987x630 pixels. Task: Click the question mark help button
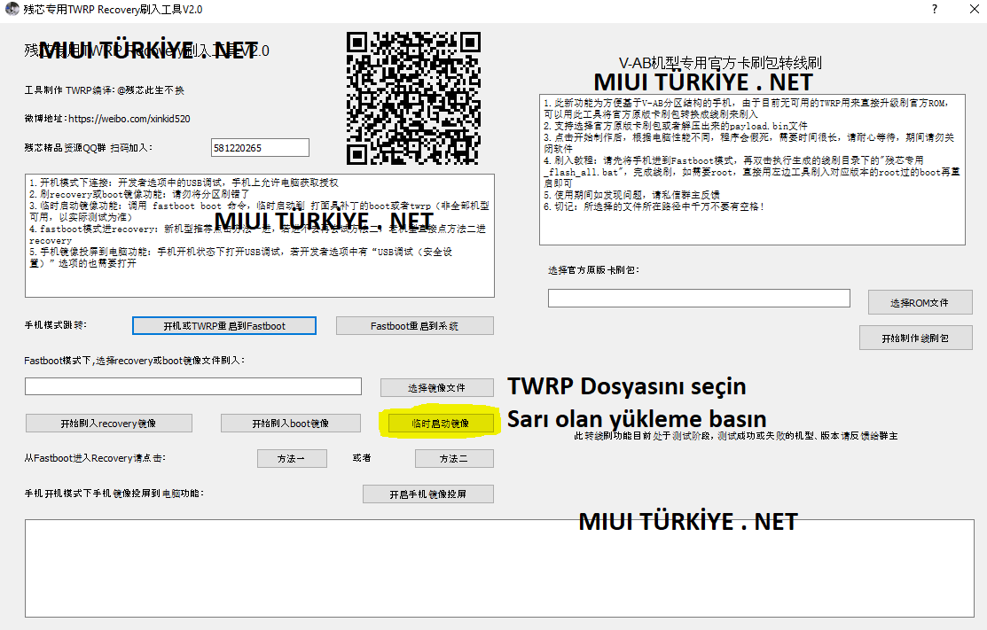934,9
